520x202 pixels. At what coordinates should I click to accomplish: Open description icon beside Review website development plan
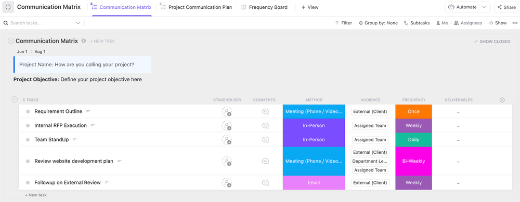120,161
